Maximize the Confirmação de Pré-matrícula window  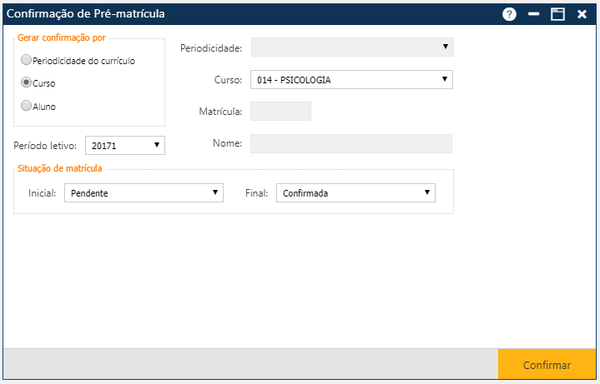tap(557, 14)
